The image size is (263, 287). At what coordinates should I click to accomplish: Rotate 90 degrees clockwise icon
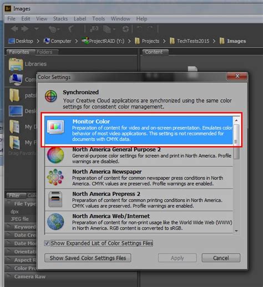point(150,28)
